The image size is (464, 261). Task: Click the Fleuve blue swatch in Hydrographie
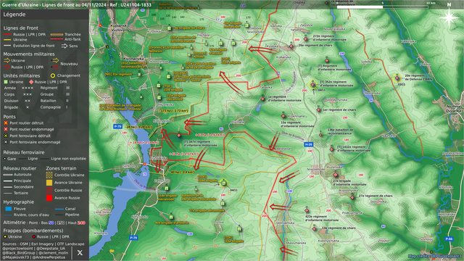tap(9, 209)
